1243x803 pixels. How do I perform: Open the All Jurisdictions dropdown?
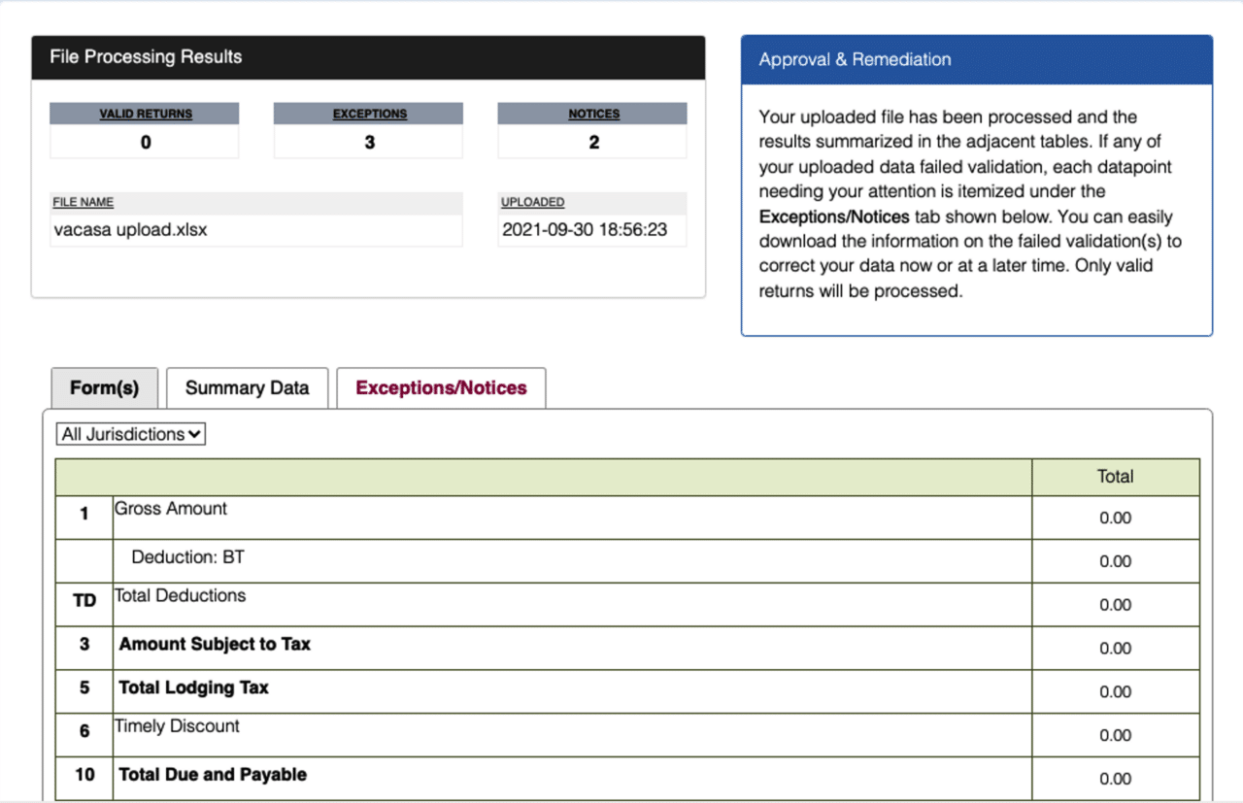point(130,433)
